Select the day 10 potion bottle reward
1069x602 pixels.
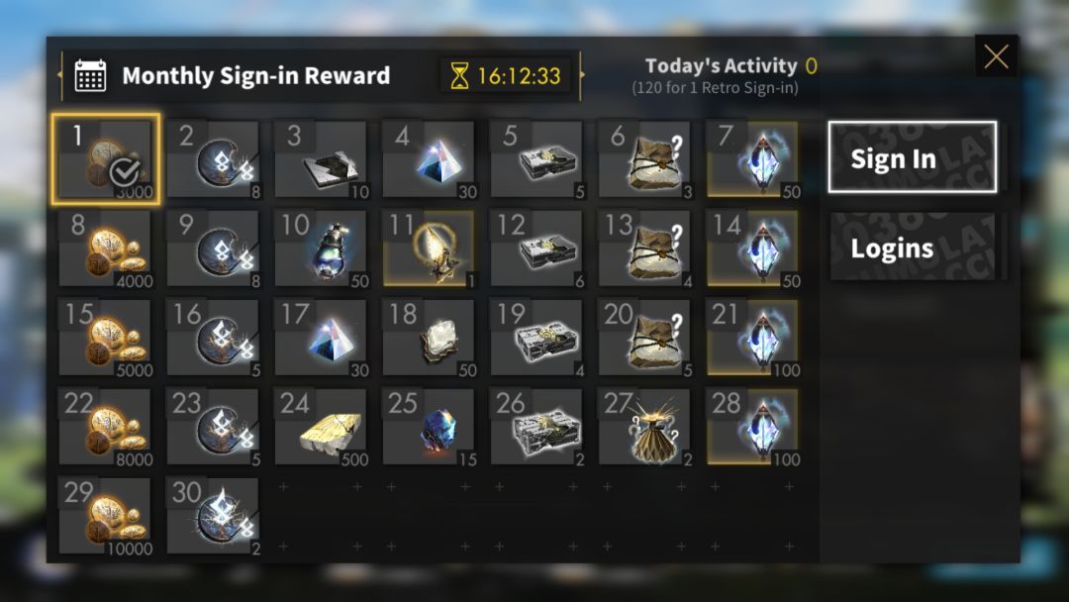click(x=321, y=249)
